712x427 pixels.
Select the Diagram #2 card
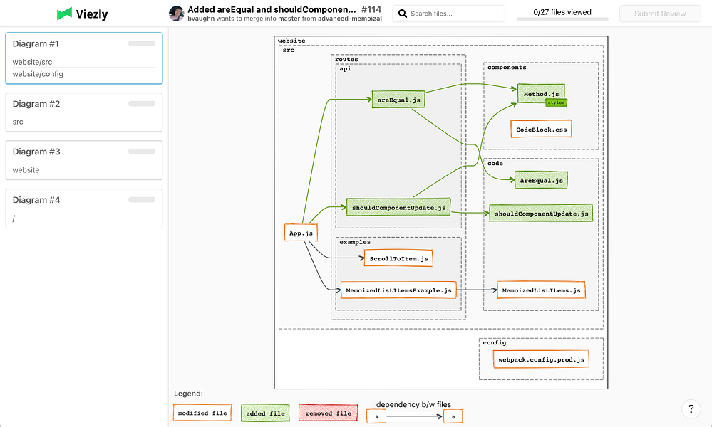coord(84,112)
